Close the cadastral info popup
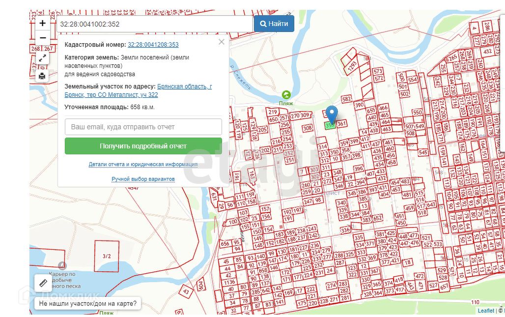This screenshot has width=505, height=317. click(x=221, y=42)
